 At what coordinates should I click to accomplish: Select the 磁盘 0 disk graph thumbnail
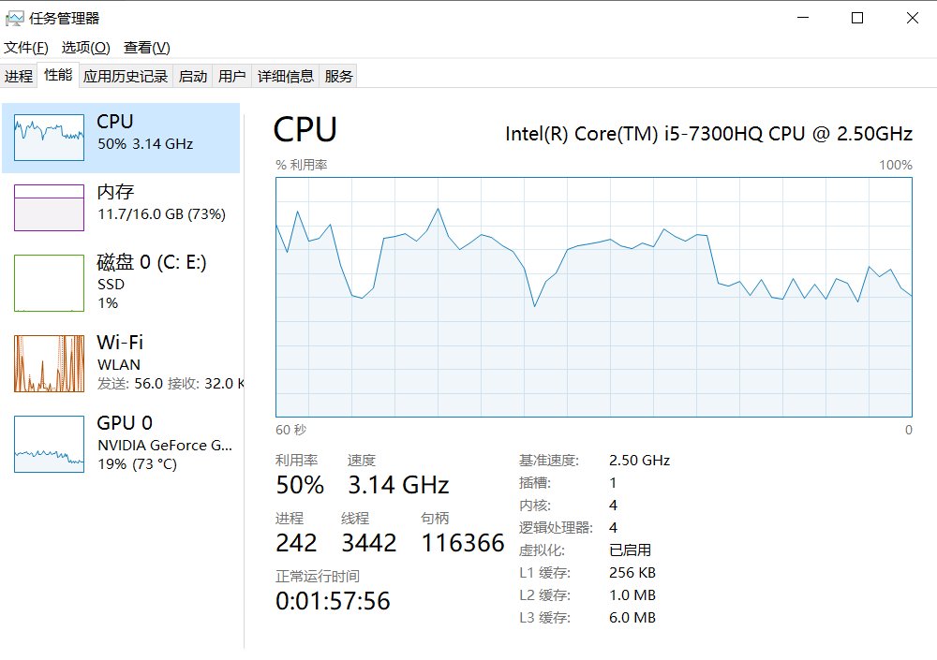(49, 283)
